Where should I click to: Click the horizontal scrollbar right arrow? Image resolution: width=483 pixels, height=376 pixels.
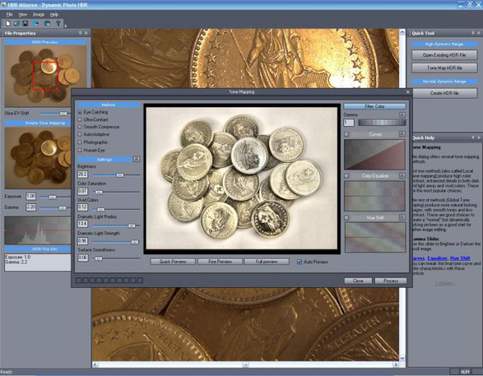(x=396, y=364)
